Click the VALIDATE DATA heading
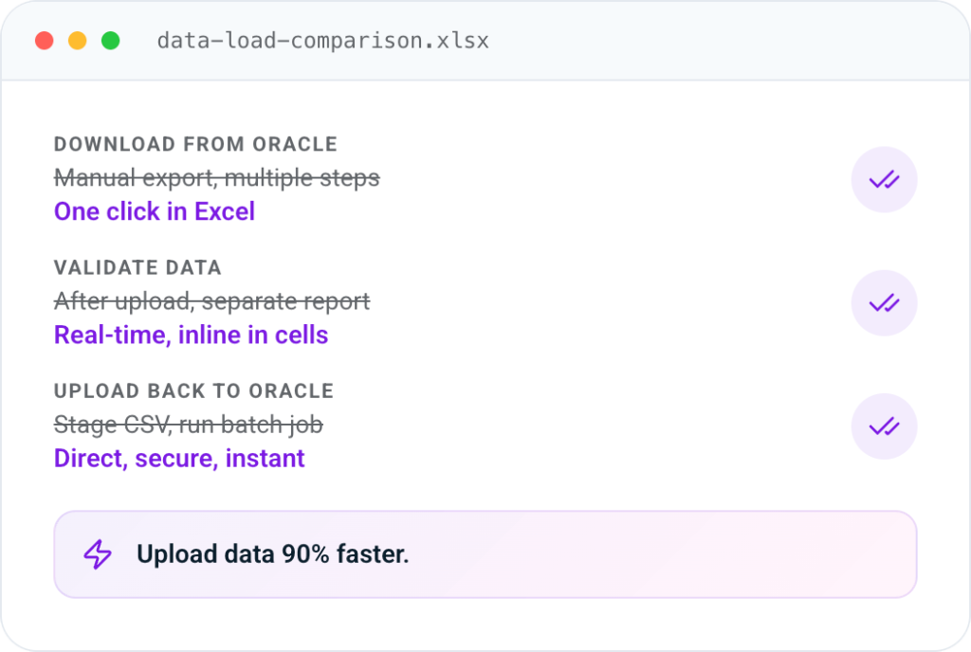This screenshot has height=652, width=971. click(x=137, y=268)
